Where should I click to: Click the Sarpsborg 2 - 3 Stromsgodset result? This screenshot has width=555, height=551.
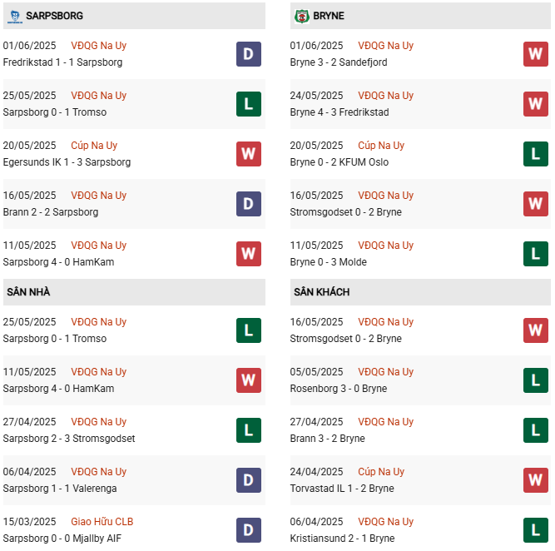point(69,439)
